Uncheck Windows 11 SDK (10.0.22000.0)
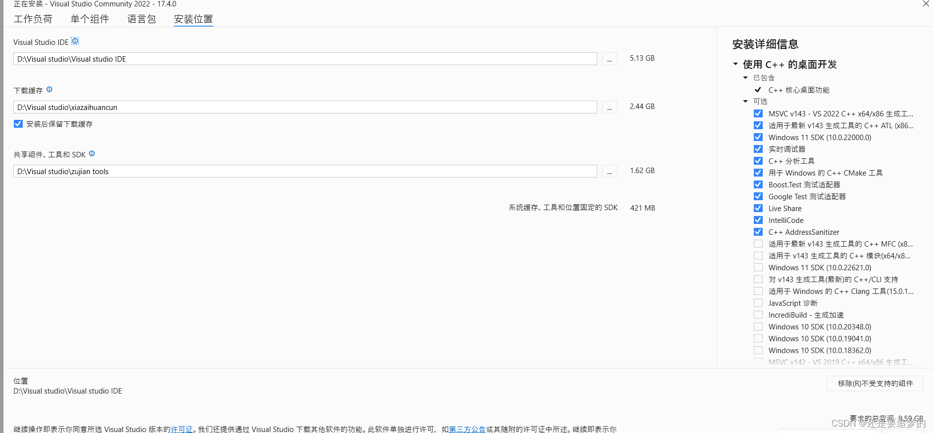Viewport: 933px width, 433px height. point(758,137)
